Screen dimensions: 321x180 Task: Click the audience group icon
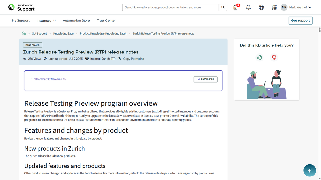pyautogui.click(x=87, y=59)
